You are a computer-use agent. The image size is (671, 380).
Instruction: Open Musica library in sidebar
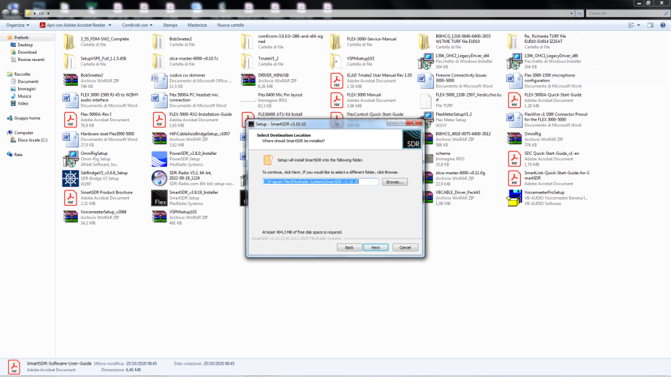pyautogui.click(x=24, y=97)
